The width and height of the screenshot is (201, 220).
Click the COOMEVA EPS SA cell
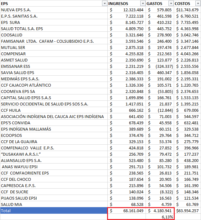(54, 91)
